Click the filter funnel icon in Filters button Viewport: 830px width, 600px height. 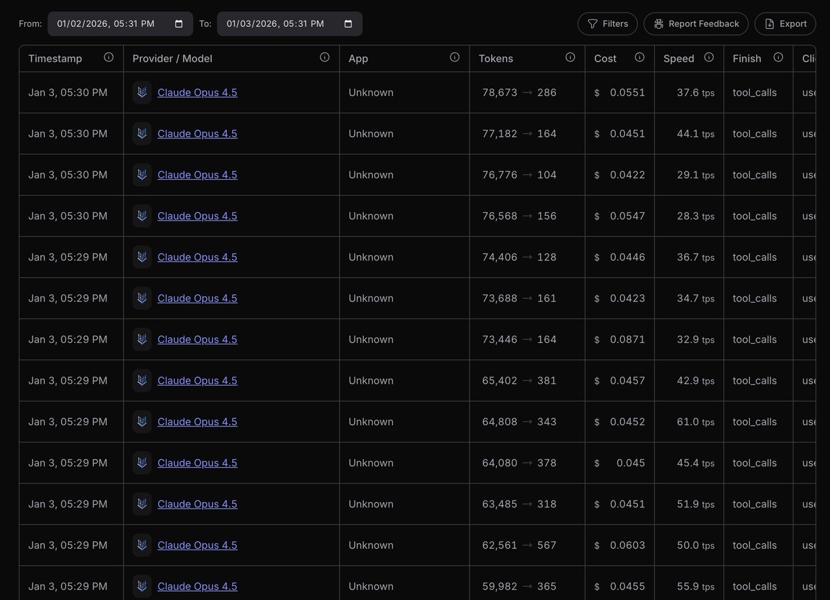(x=591, y=23)
